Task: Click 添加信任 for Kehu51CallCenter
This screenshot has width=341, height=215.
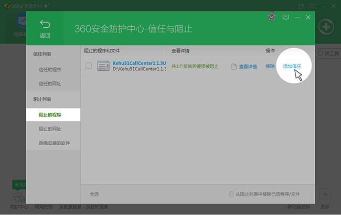Action: 292,66
